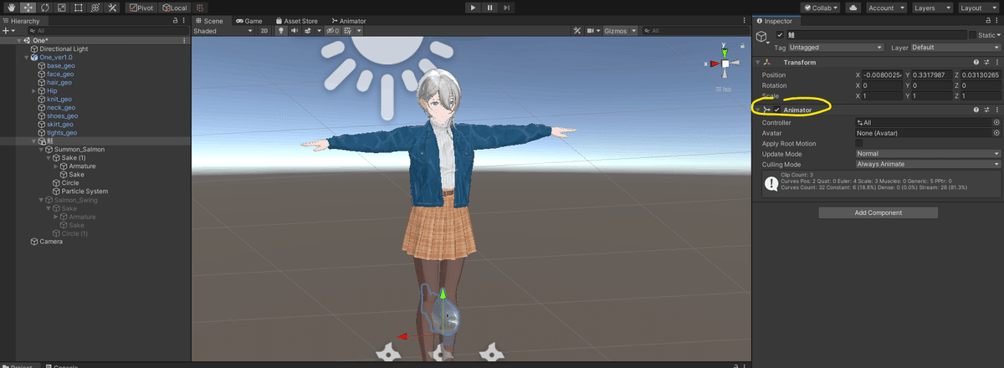
Task: Open the Gizmos dropdown arrow
Action: pos(633,31)
